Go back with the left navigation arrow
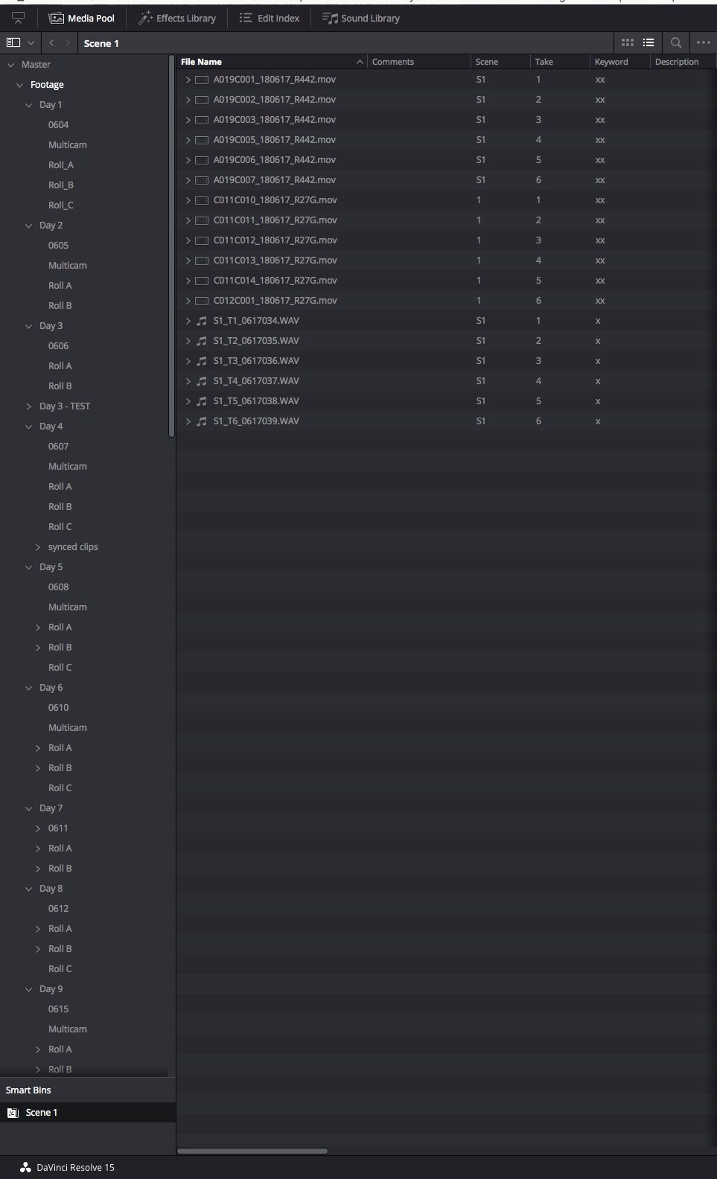 pos(51,43)
